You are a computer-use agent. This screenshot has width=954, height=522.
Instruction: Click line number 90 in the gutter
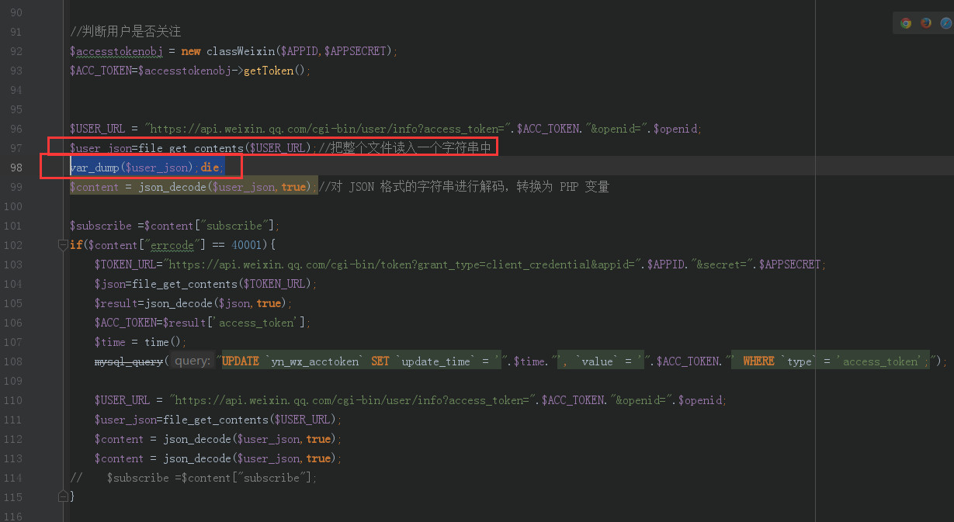16,12
